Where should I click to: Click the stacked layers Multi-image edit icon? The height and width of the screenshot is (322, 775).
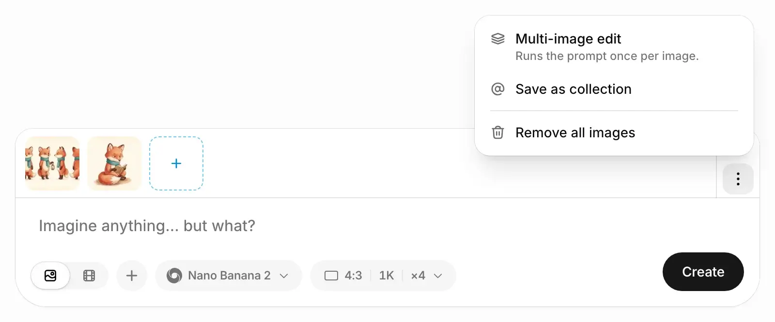click(498, 39)
